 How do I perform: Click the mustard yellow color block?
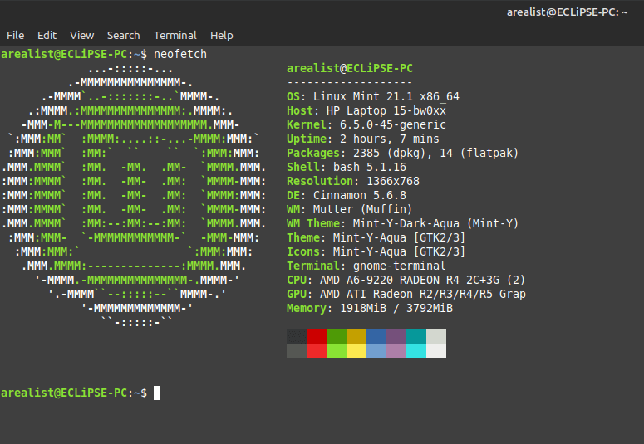356,336
